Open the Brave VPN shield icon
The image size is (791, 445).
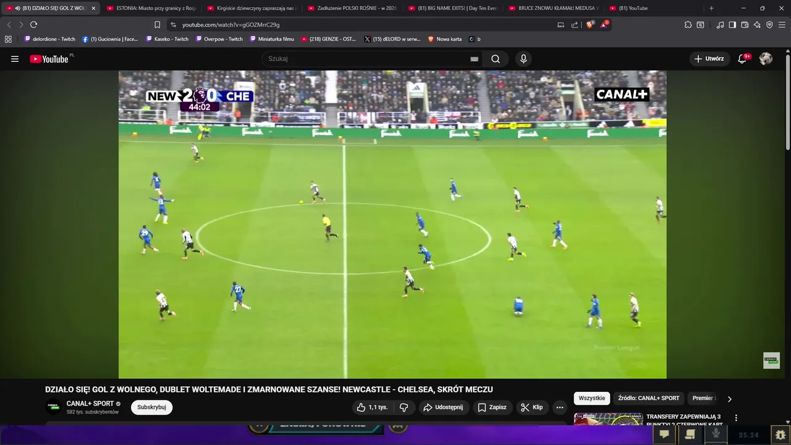tap(769, 25)
